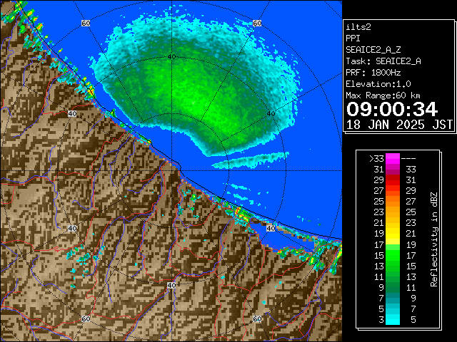Image resolution: width=457 pixels, height=342 pixels.
Task: Pick the bright green 15–17 dBZ band
Action: [x=393, y=255]
